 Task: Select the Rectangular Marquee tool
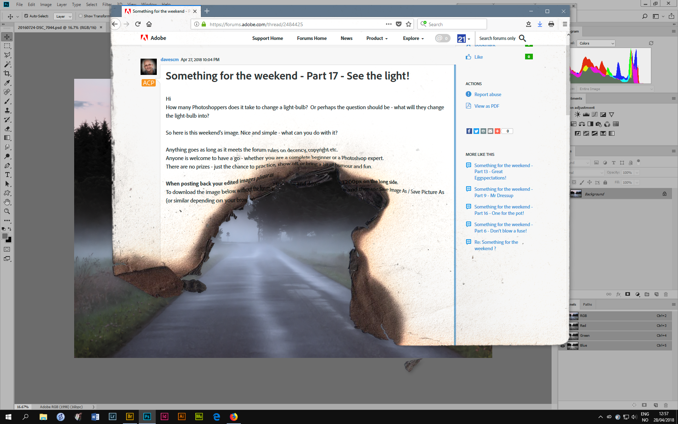(x=7, y=46)
